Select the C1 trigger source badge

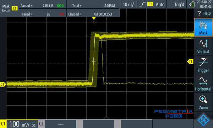(150, 4)
